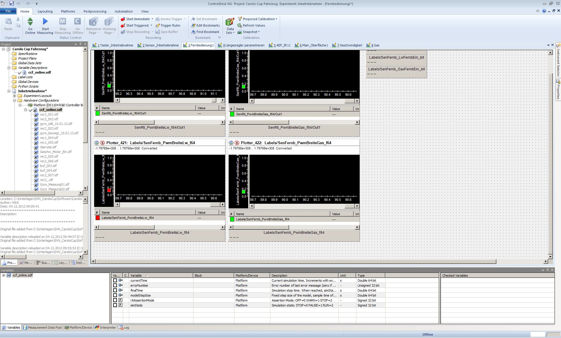Click red swatch of Labels/SenFernb_PwmBreiteLw_f64
This screenshot has height=338, width=561.
pos(98,218)
